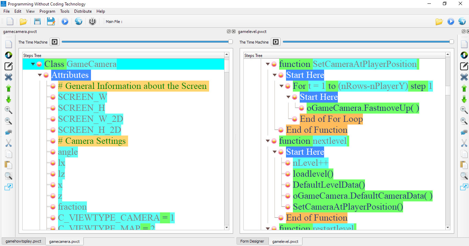Zoom in on the steps tree
Viewport: 469px width, 246px height.
click(x=9, y=110)
